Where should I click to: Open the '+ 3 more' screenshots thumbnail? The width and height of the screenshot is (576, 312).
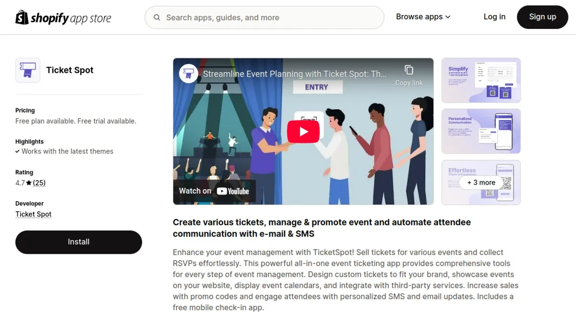pos(481,182)
